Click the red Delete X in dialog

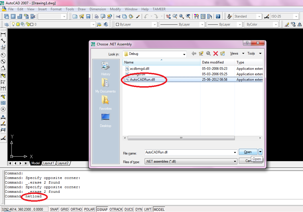216,53
